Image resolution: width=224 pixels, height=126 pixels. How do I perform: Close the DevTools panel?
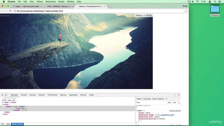[178, 95]
